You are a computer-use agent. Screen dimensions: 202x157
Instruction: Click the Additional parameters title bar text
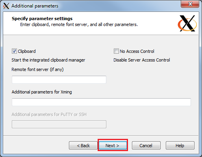click(x=35, y=6)
